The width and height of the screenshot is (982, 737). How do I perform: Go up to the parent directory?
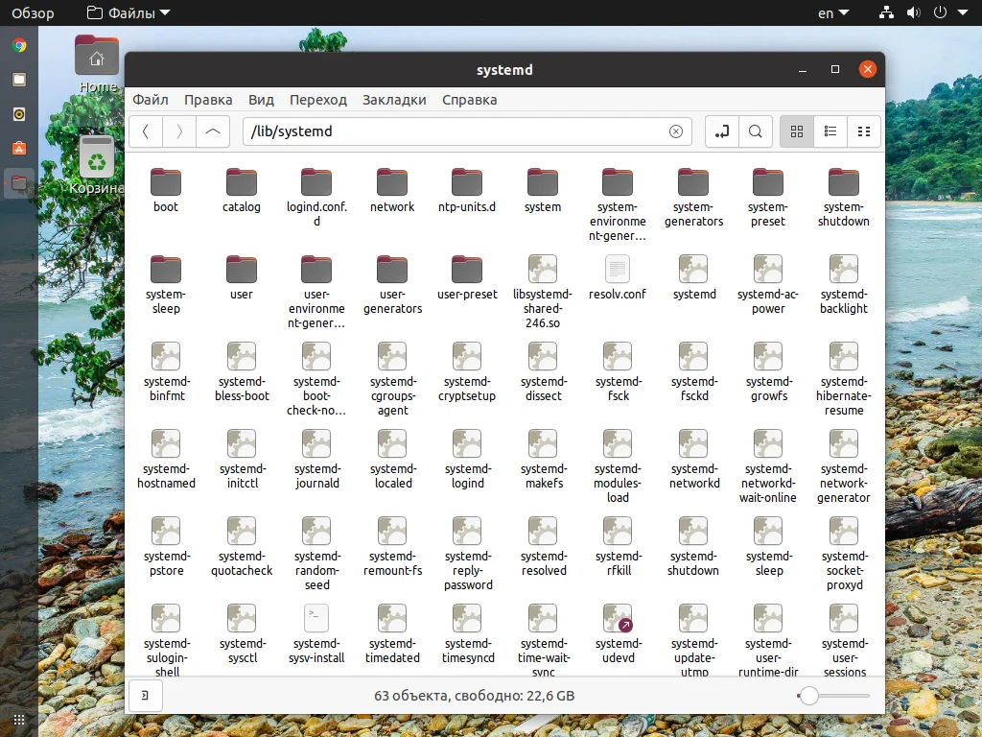click(213, 131)
